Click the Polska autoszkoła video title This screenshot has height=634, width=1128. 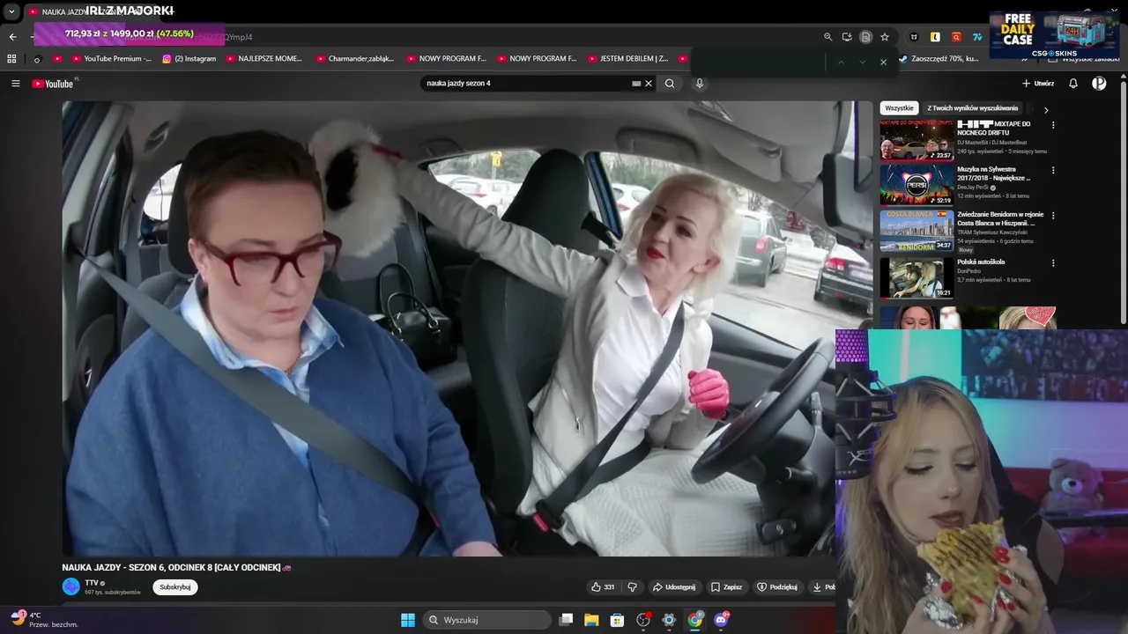tap(981, 262)
